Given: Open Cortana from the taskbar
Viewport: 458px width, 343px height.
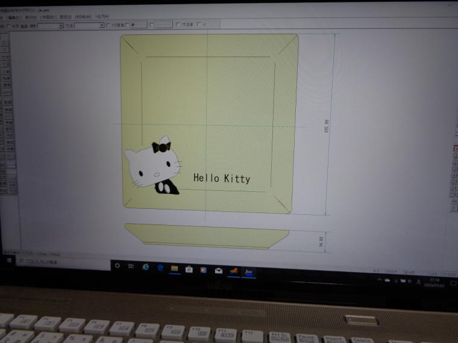Looking at the screenshot, I should (118, 265).
